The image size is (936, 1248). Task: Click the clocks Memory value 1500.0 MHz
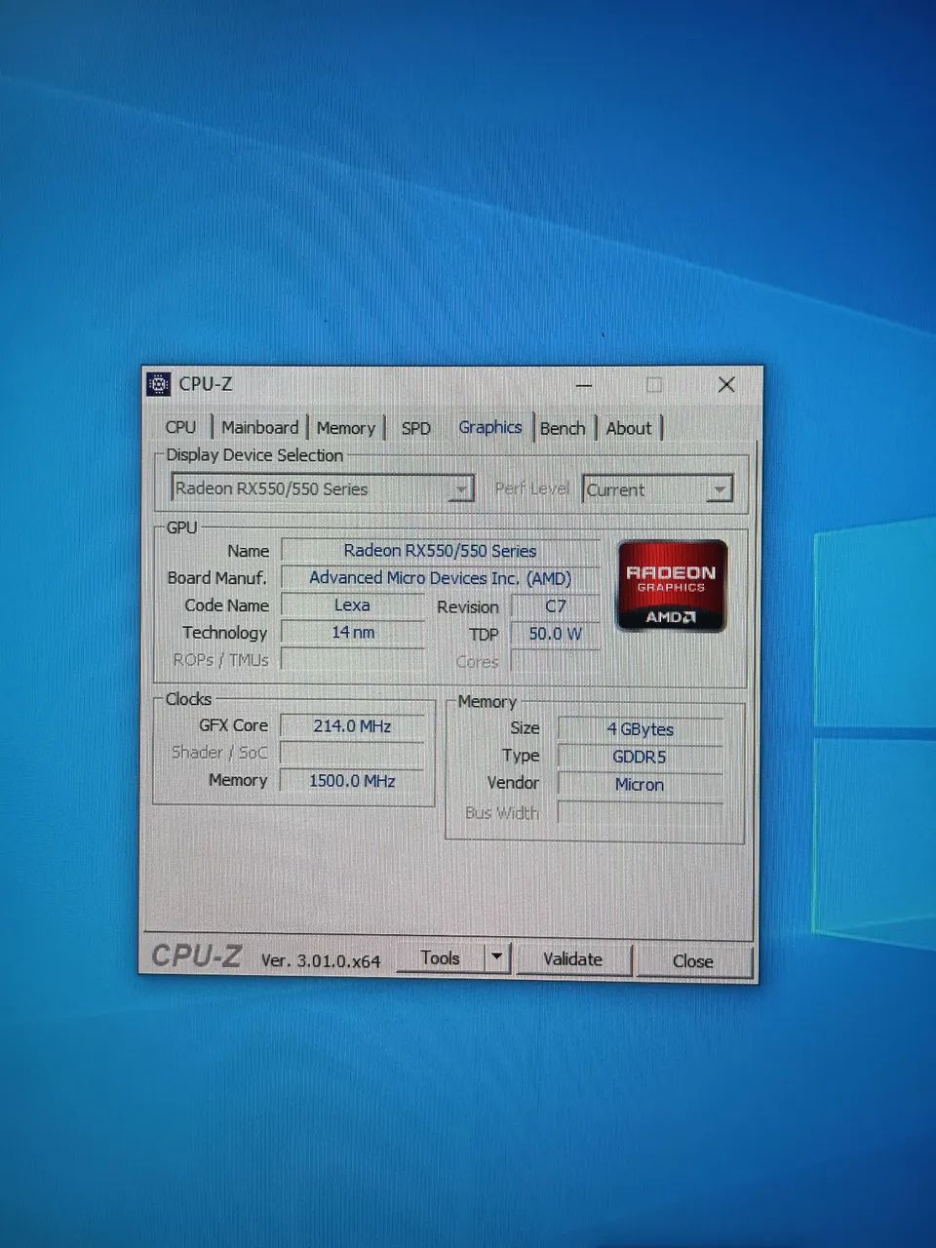pyautogui.click(x=352, y=781)
